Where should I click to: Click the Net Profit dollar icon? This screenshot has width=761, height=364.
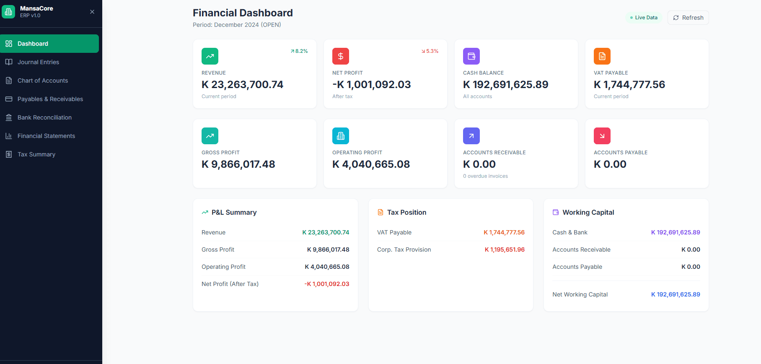(341, 56)
